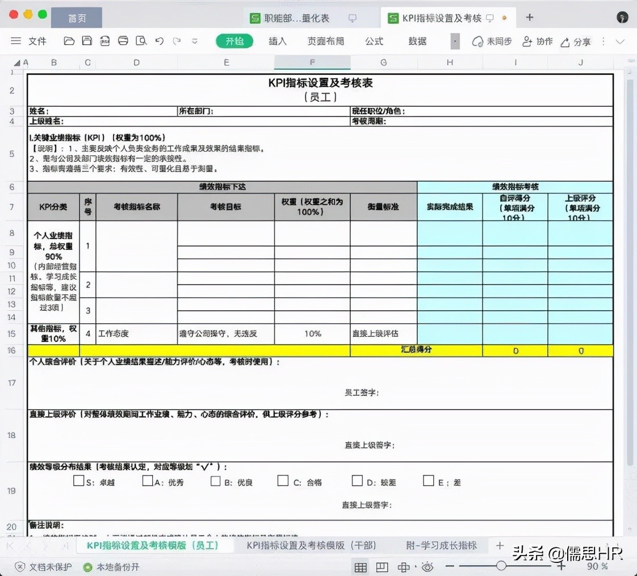This screenshot has height=576, width=637.
Task: Open a new sheet with the plus button
Action: (498, 545)
